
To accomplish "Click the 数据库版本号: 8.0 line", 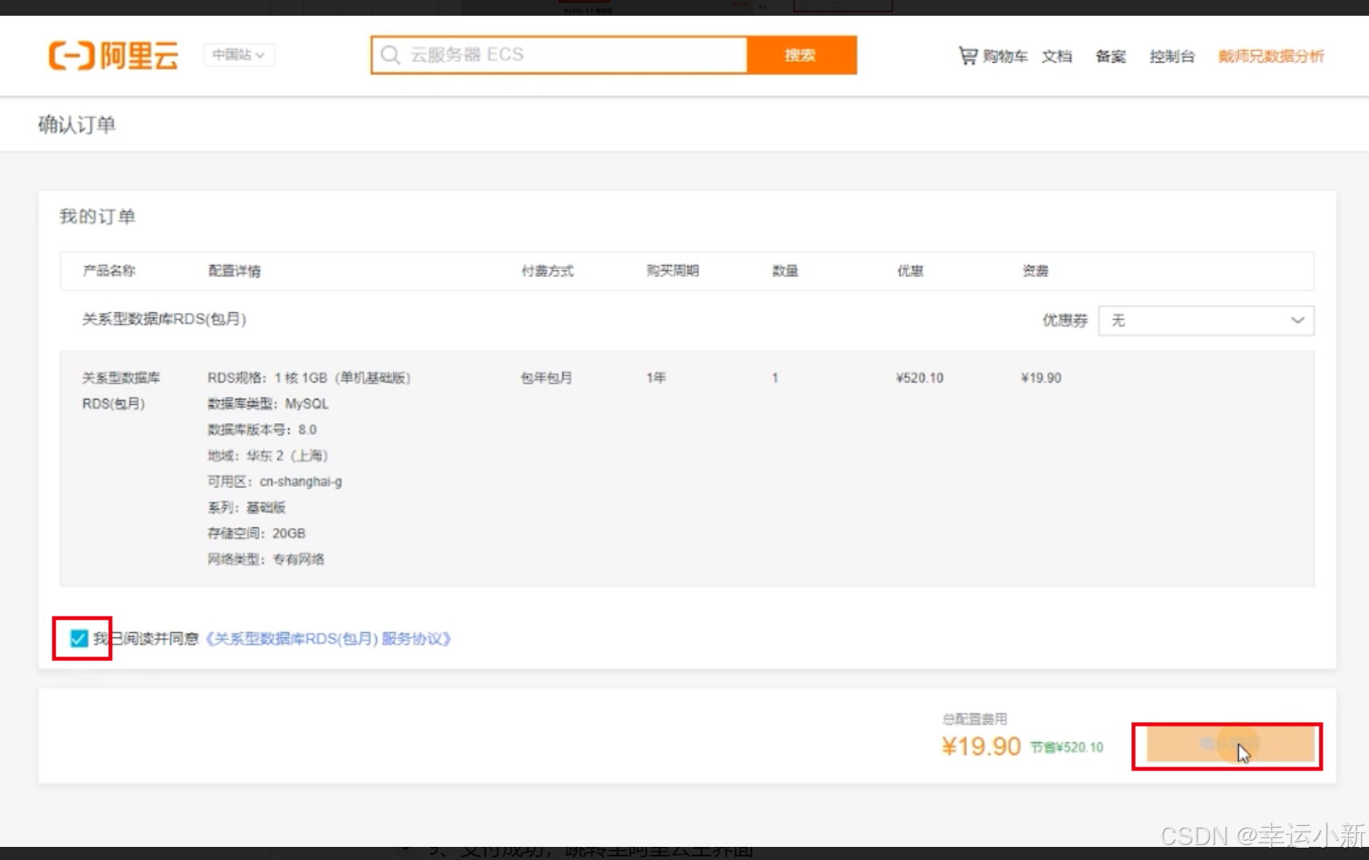I will click(x=261, y=430).
